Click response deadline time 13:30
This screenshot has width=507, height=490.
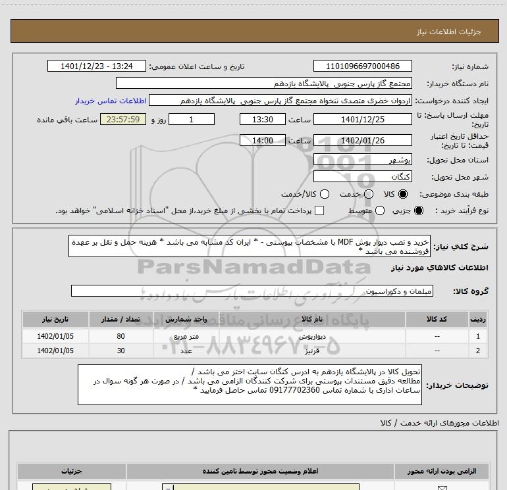click(x=263, y=119)
